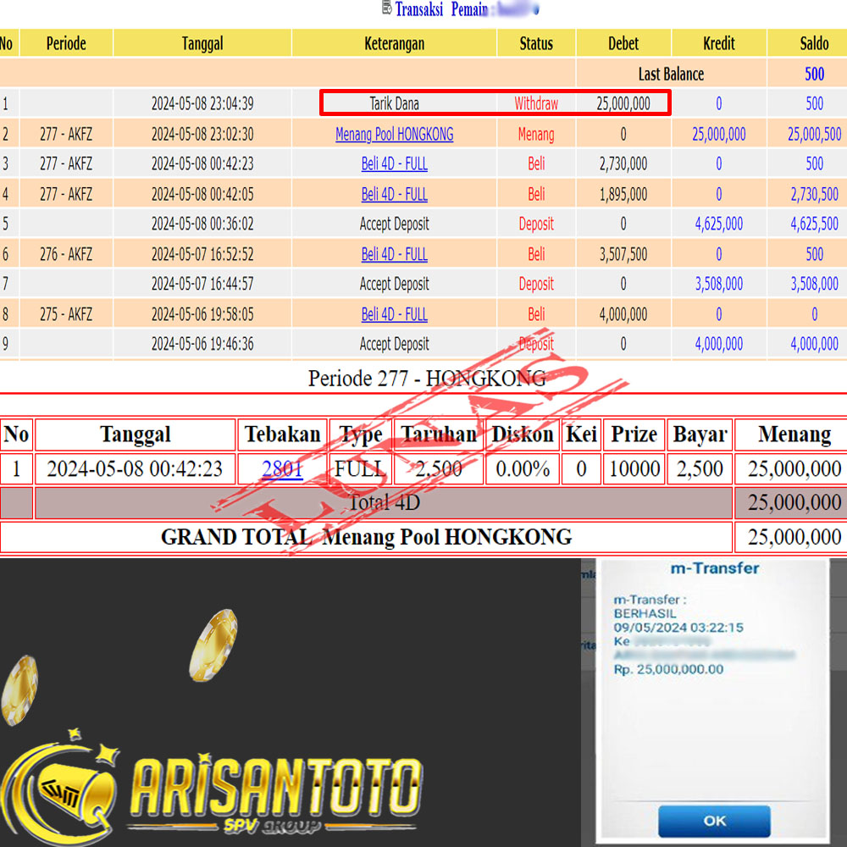Viewport: 847px width, 847px height.
Task: Select the Status column header
Action: [x=536, y=43]
